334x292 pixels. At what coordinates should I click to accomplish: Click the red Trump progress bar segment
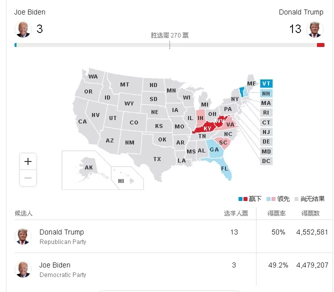pos(320,45)
